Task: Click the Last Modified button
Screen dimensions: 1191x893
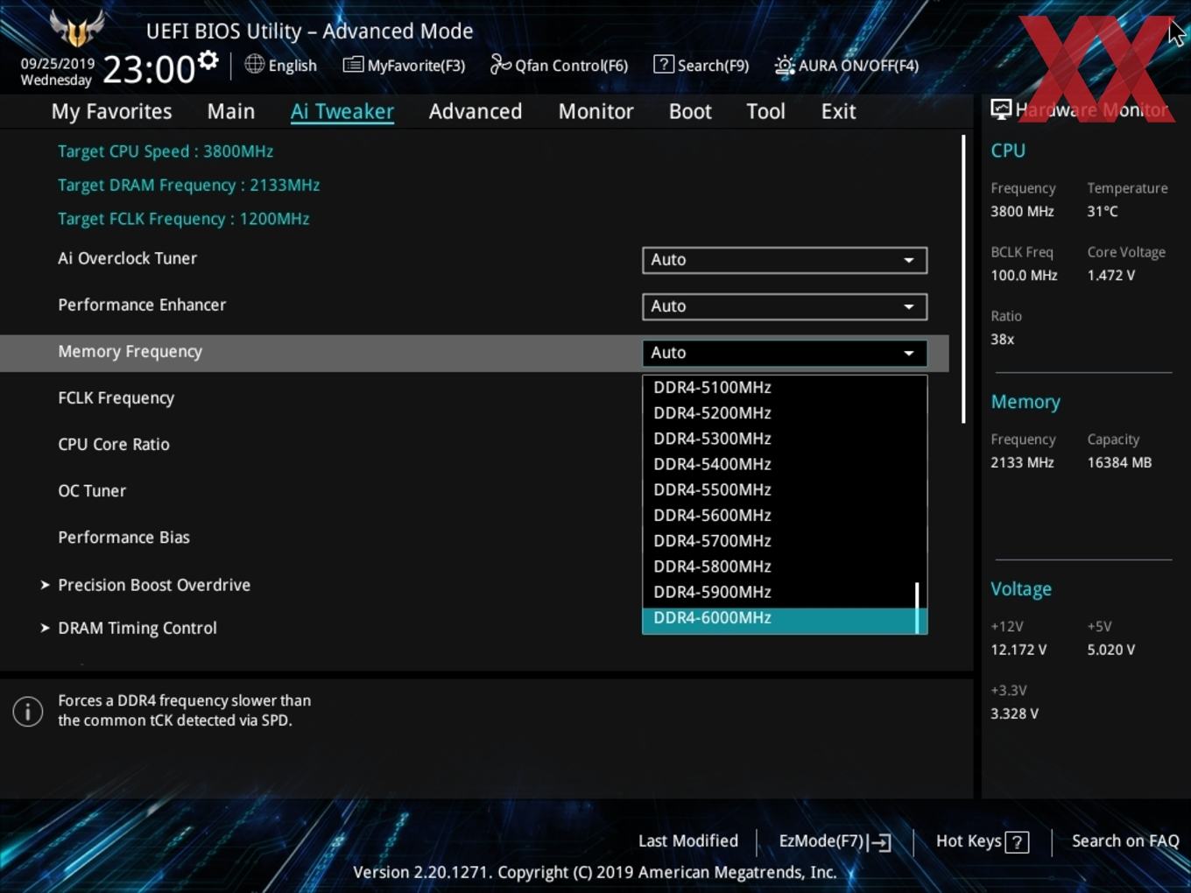Action: point(687,841)
